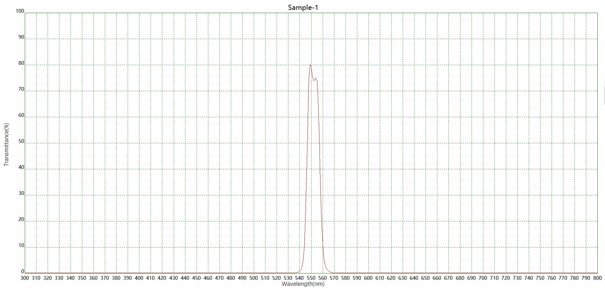Click the Wavelength(nm) x-axis label
Viewport: 605px width, 289px height.
point(303,284)
